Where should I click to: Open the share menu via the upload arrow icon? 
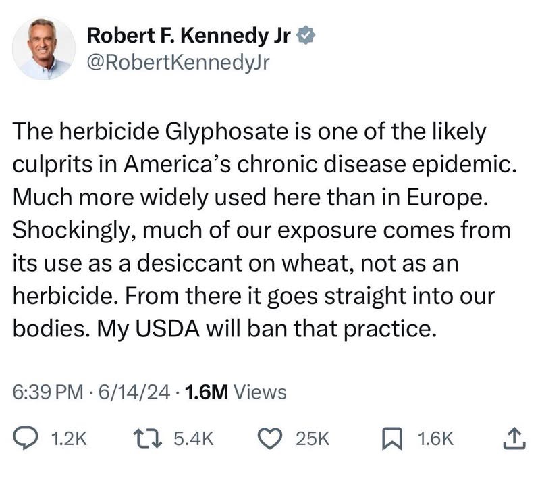[x=514, y=439]
